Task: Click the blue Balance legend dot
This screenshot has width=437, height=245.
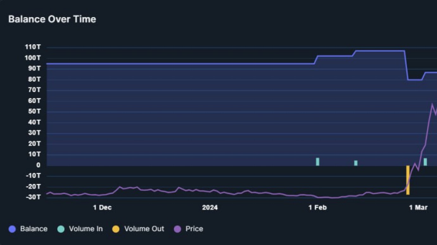Action: (x=12, y=229)
